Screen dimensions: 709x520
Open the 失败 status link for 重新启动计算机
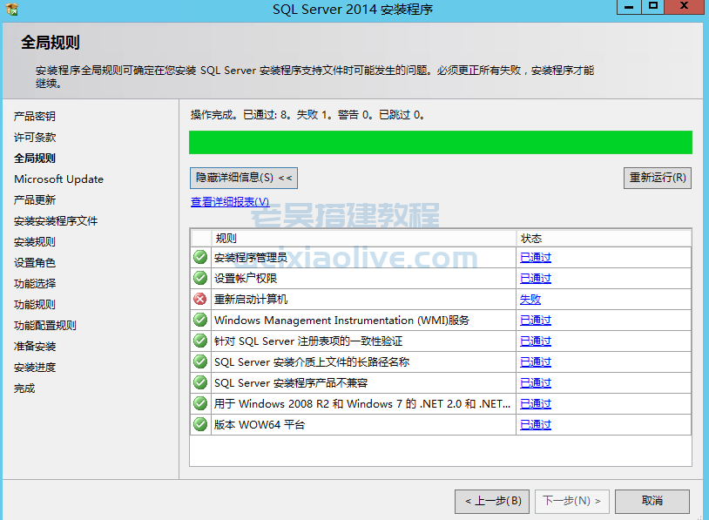point(530,299)
